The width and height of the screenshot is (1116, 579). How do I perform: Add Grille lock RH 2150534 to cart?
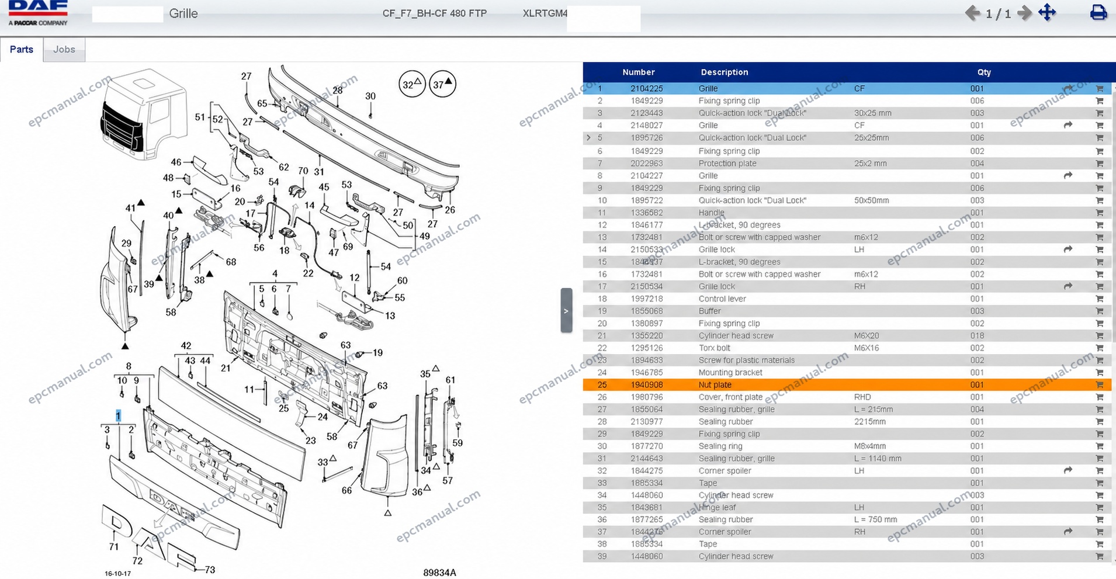(1099, 287)
